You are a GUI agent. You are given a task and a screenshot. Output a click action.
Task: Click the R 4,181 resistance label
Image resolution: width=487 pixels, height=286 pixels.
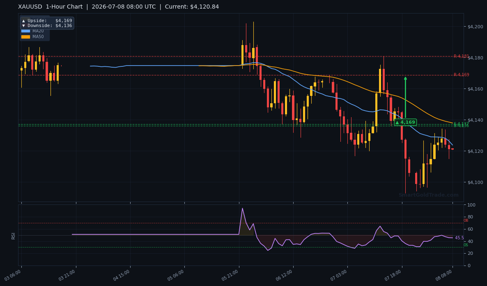coord(461,57)
